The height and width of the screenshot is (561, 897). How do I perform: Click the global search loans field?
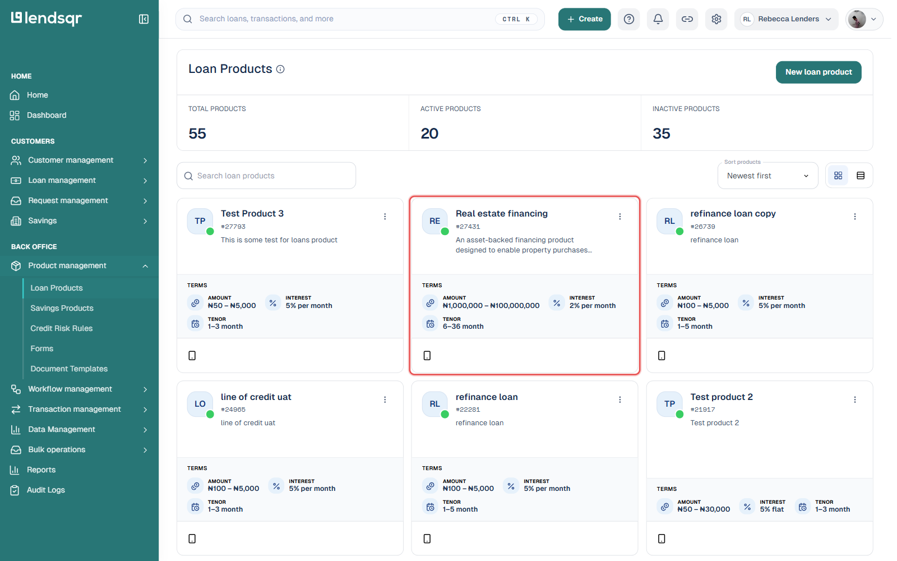360,19
